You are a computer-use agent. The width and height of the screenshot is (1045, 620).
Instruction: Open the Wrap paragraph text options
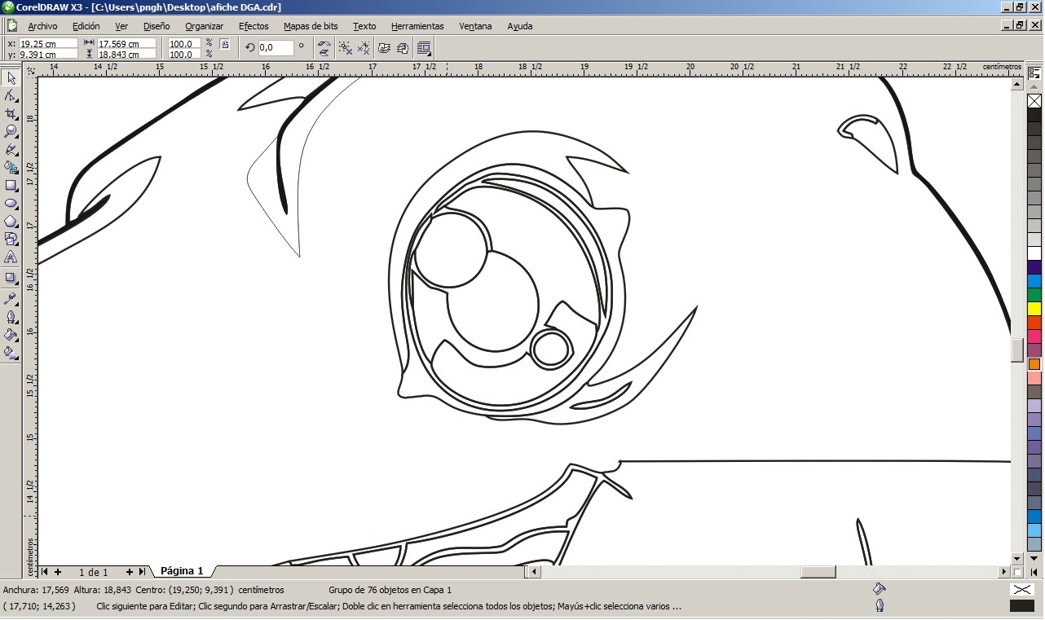click(x=424, y=48)
